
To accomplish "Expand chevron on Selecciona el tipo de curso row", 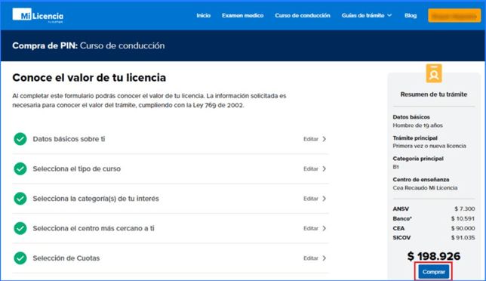I will (x=325, y=168).
